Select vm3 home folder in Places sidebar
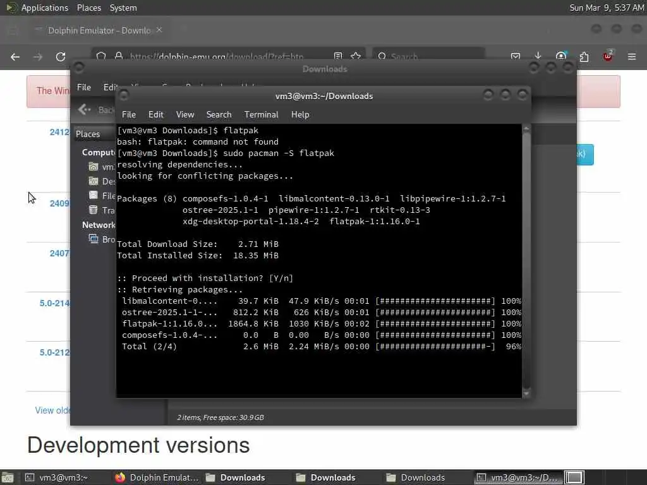This screenshot has width=647, height=485. (x=102, y=167)
